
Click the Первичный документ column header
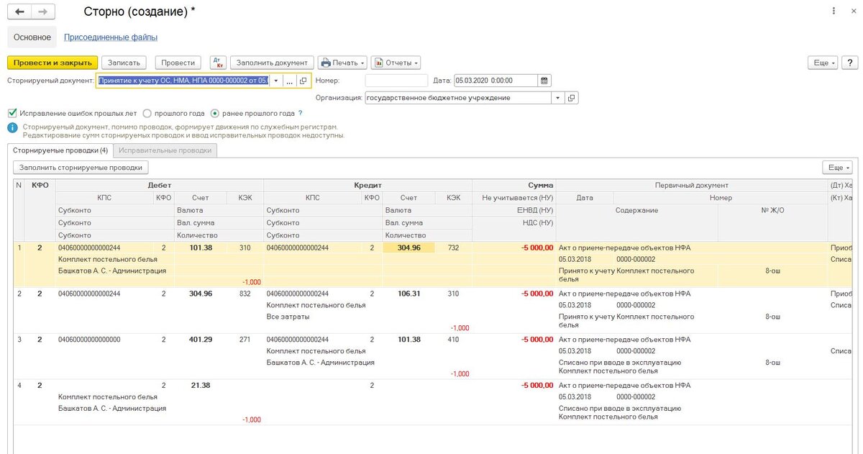692,185
